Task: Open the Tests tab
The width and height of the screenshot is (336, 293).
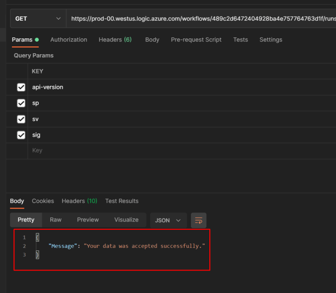Action: coord(240,40)
